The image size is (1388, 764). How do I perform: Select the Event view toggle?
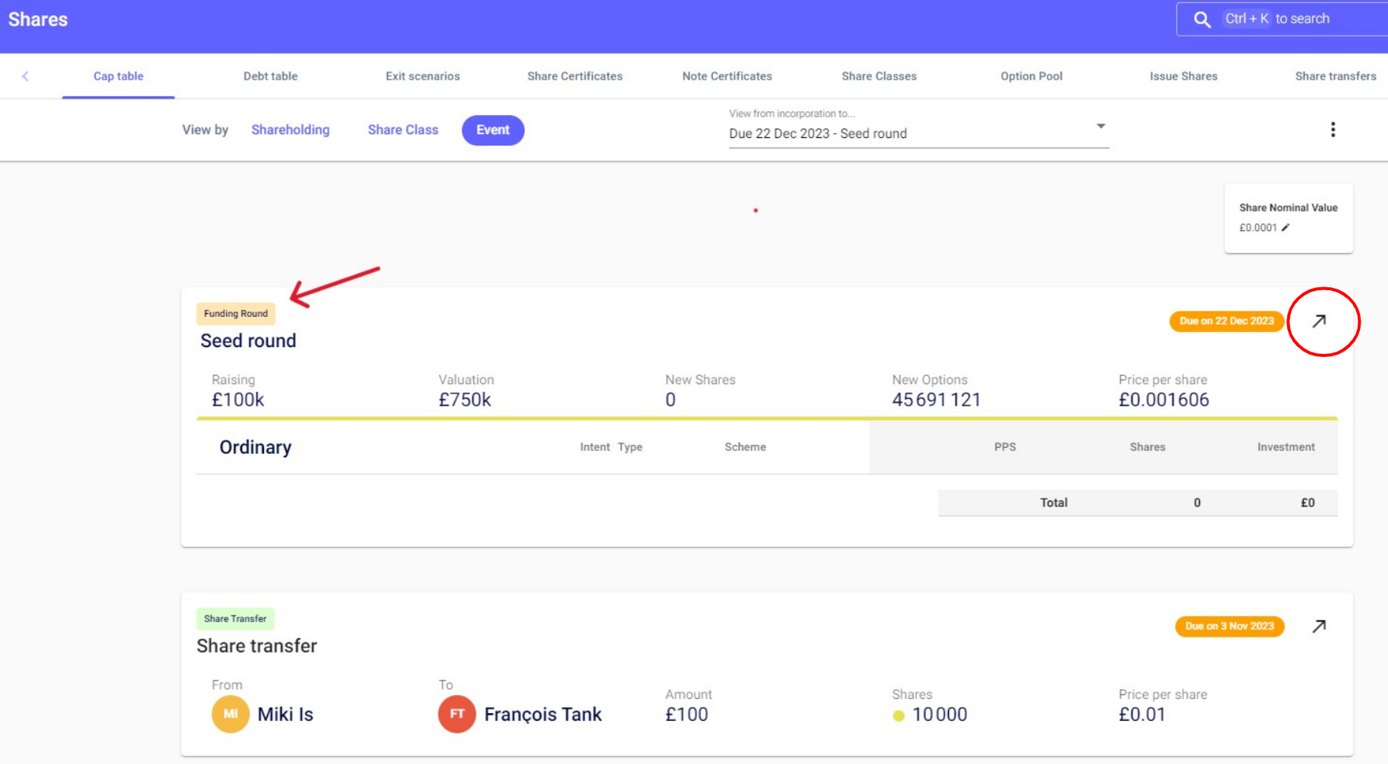492,130
